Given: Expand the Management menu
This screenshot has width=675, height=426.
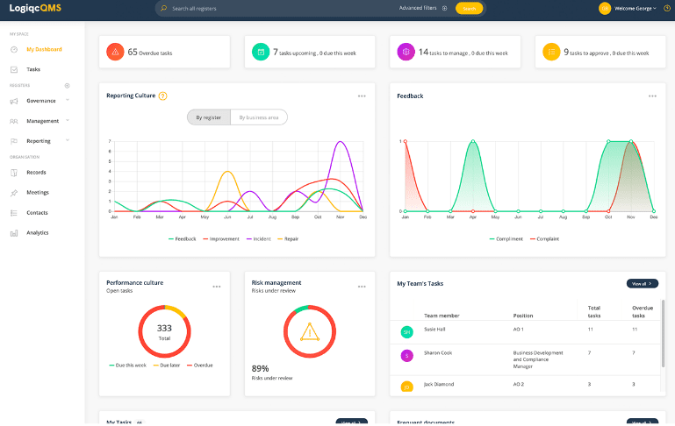Looking at the screenshot, I should [42, 121].
